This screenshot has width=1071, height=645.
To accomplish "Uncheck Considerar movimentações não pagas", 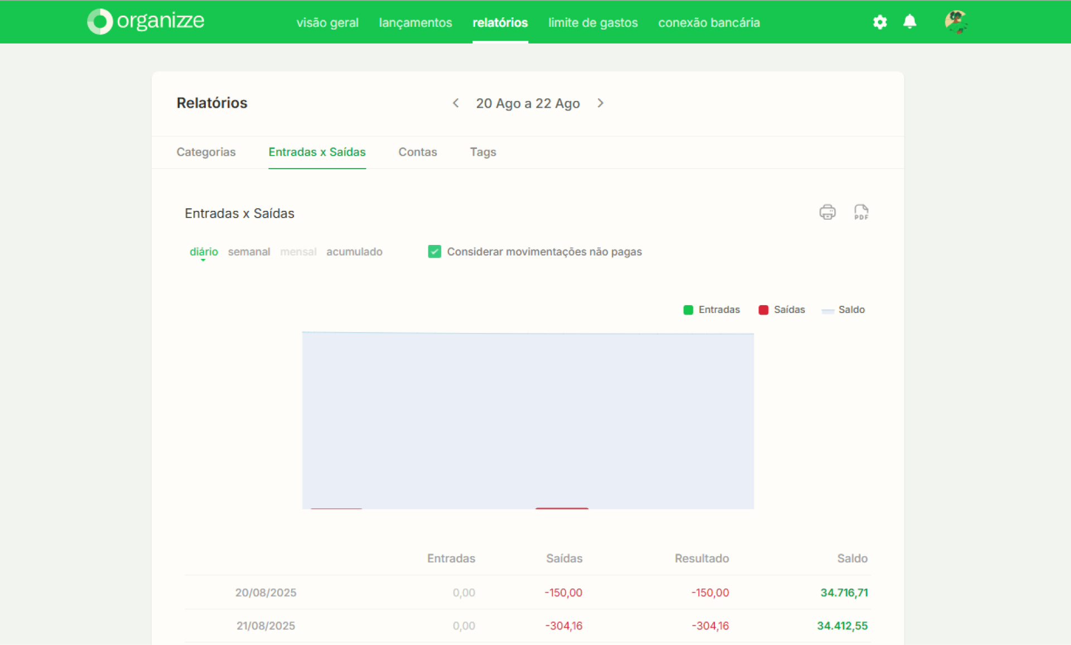I will [435, 252].
